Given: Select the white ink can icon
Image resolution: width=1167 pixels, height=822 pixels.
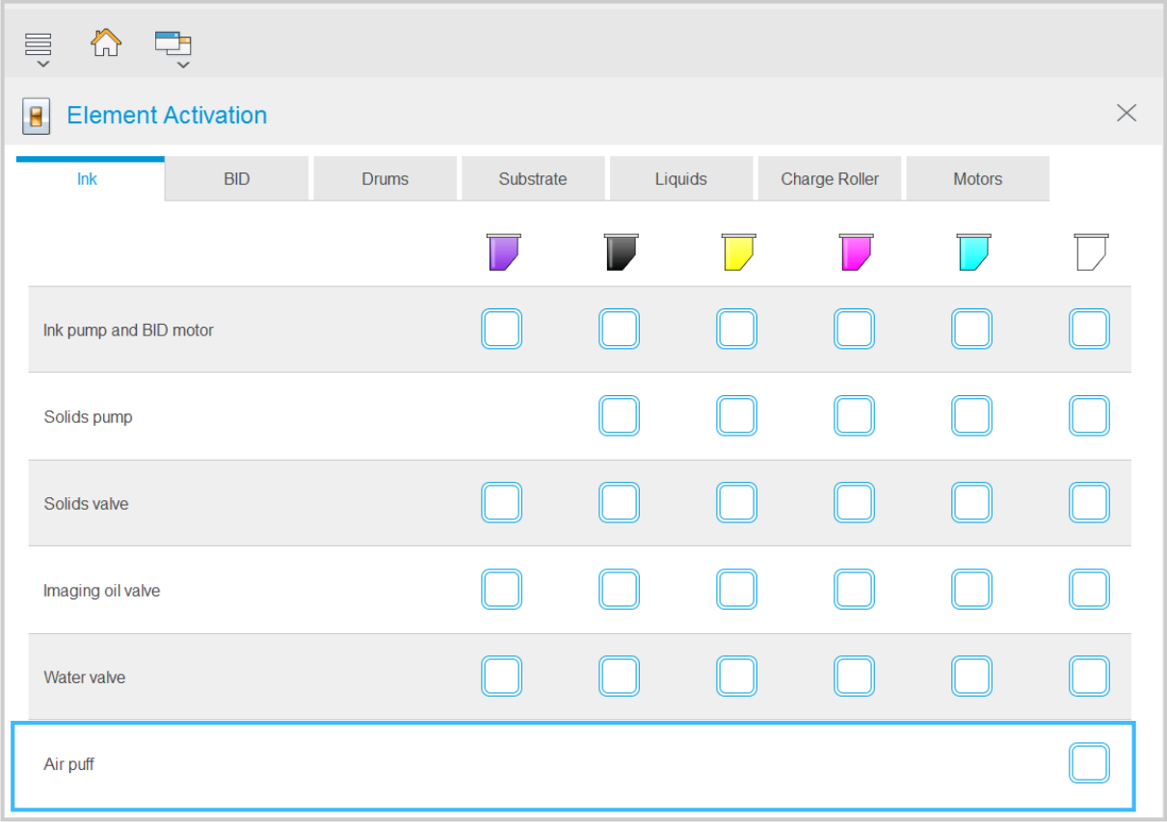Looking at the screenshot, I should pyautogui.click(x=1091, y=252).
